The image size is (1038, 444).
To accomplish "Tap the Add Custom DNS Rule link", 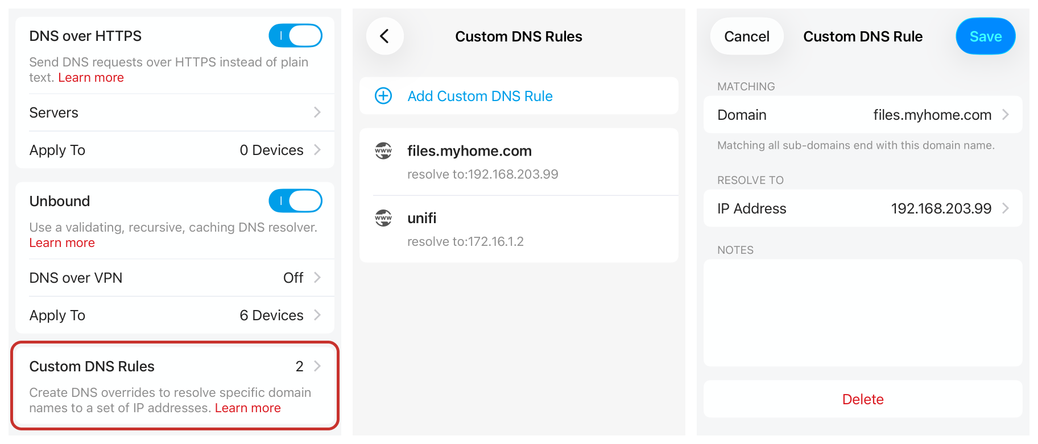I will click(x=479, y=96).
